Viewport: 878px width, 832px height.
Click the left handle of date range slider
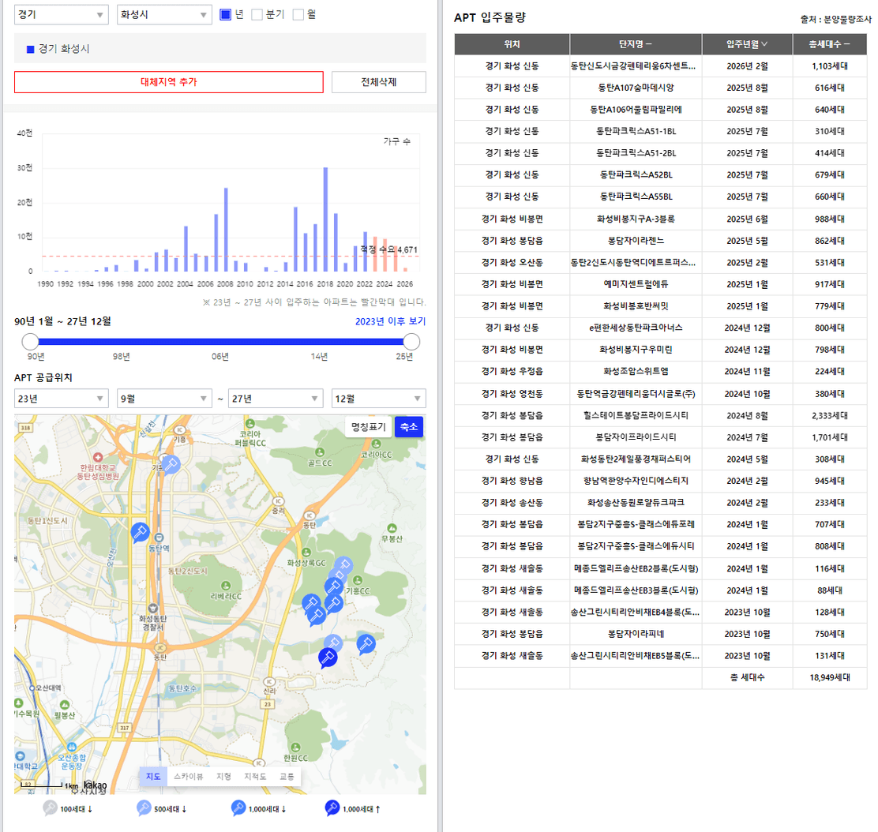point(30,341)
